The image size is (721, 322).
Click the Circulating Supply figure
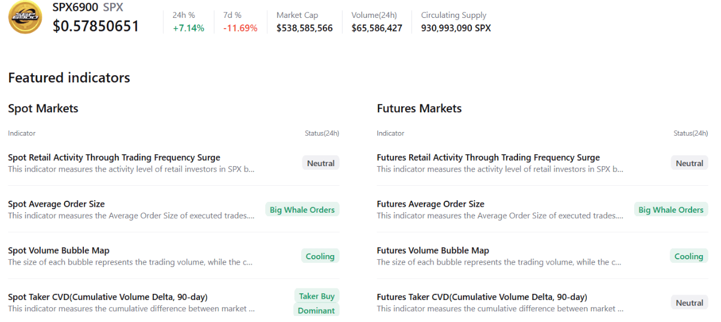coord(456,28)
